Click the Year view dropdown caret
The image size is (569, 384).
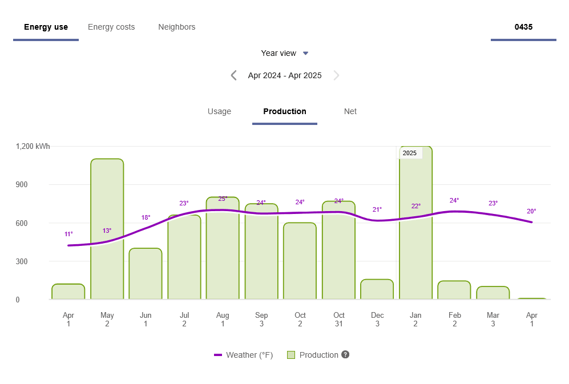305,52
